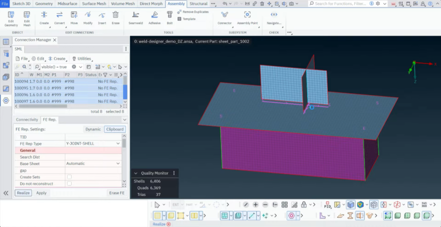The width and height of the screenshot is (441, 227).
Task: Switch to the Connectivity tab
Action: click(x=27, y=120)
